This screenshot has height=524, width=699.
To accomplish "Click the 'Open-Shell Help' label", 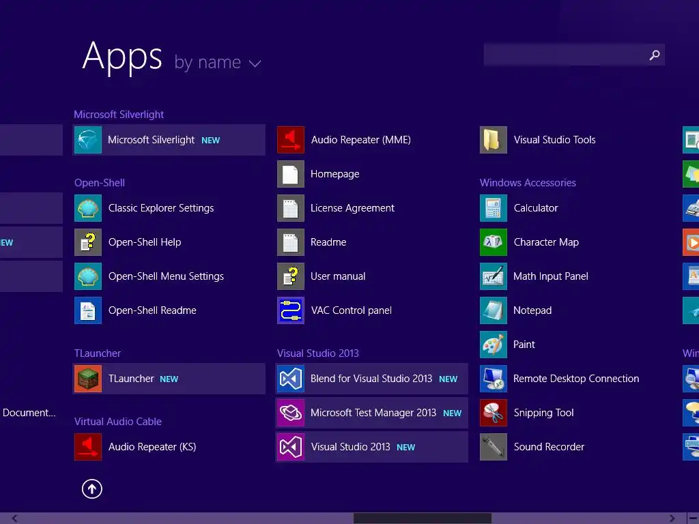I will [145, 242].
